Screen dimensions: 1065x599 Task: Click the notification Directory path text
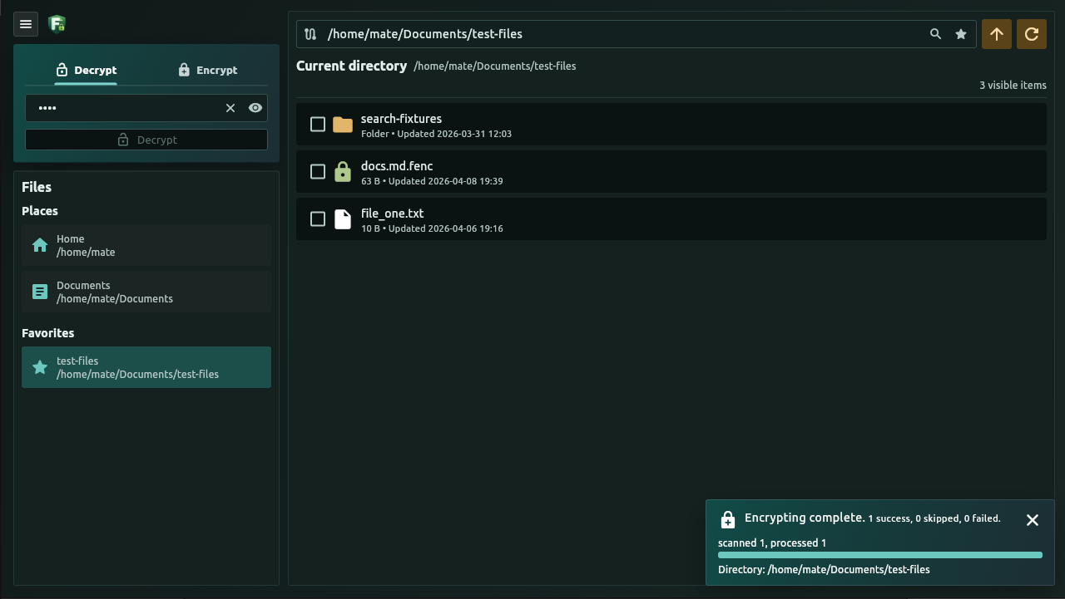click(x=824, y=569)
